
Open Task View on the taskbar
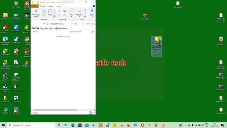pyautogui.click(x=66, y=125)
